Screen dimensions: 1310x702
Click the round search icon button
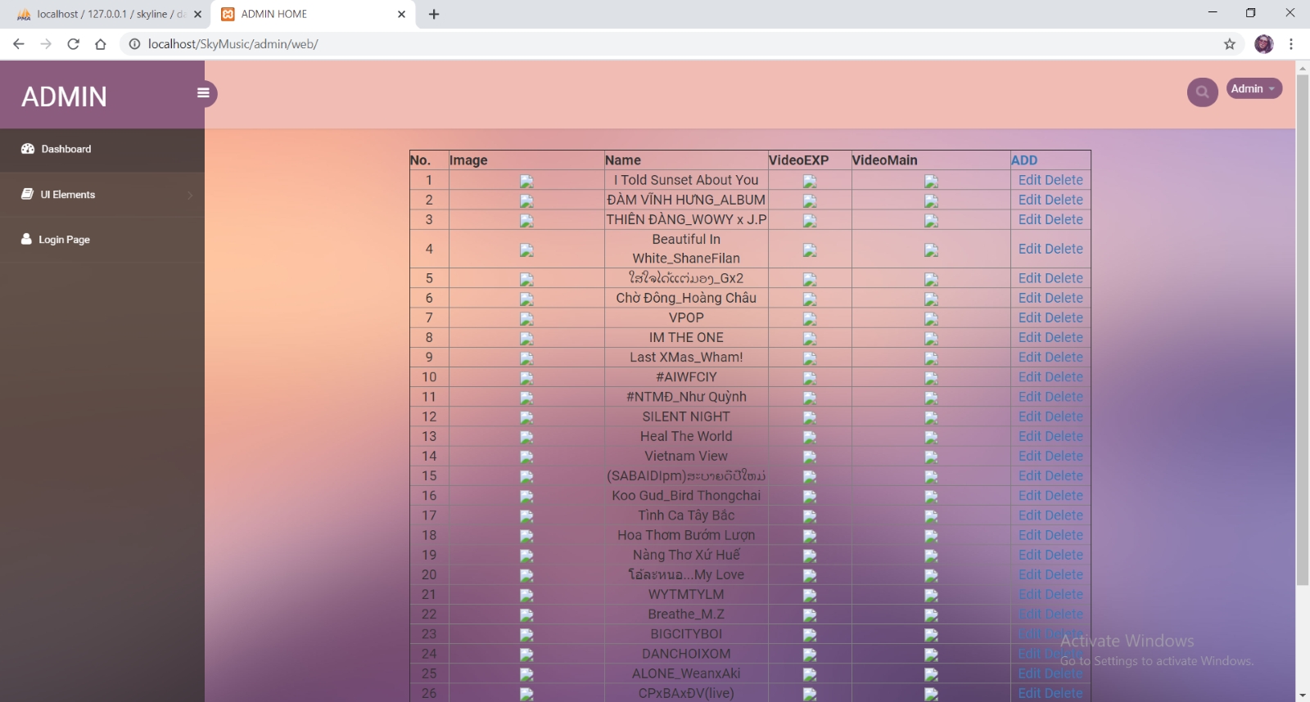[x=1202, y=92]
